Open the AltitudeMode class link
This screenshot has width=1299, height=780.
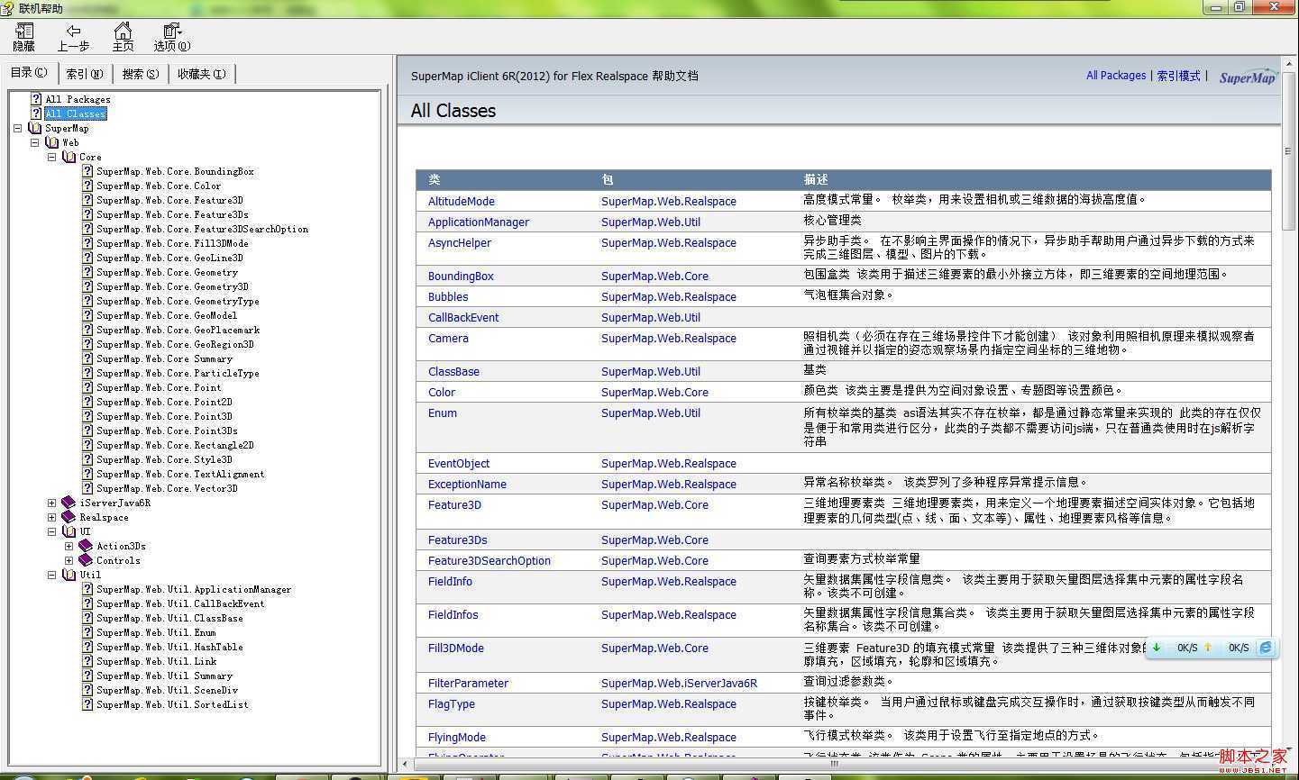point(462,201)
